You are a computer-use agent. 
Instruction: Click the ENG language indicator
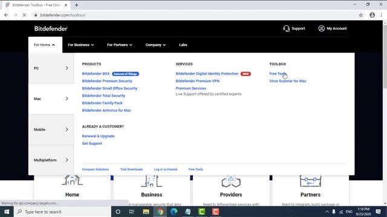(x=349, y=212)
